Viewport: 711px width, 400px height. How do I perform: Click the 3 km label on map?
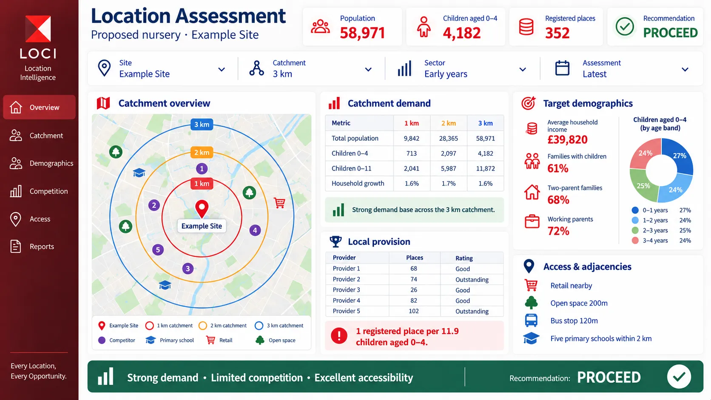(202, 125)
